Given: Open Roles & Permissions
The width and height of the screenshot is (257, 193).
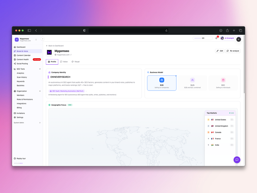Looking at the screenshot, I should (x=25, y=99).
